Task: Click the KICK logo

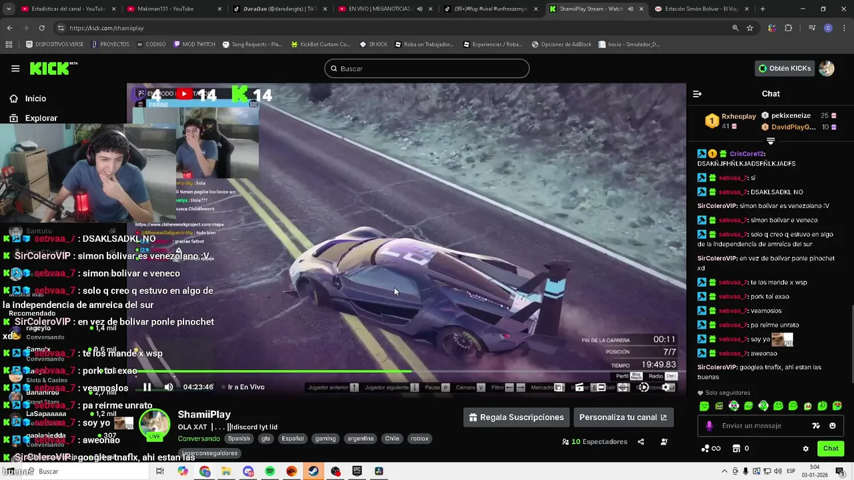Action: 53,68
